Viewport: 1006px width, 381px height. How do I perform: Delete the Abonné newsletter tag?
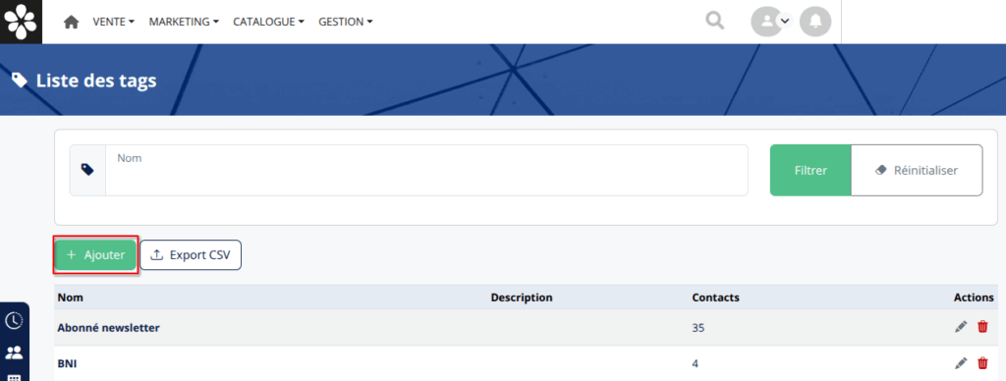point(982,327)
